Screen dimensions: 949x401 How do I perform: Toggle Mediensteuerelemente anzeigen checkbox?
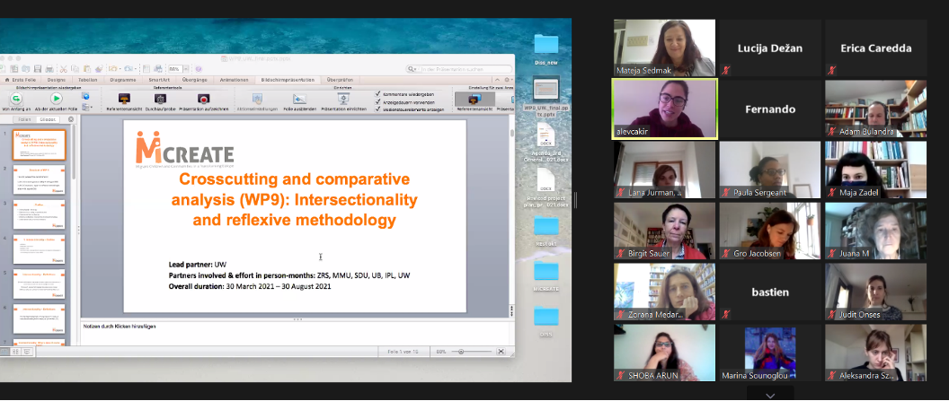pos(377,109)
